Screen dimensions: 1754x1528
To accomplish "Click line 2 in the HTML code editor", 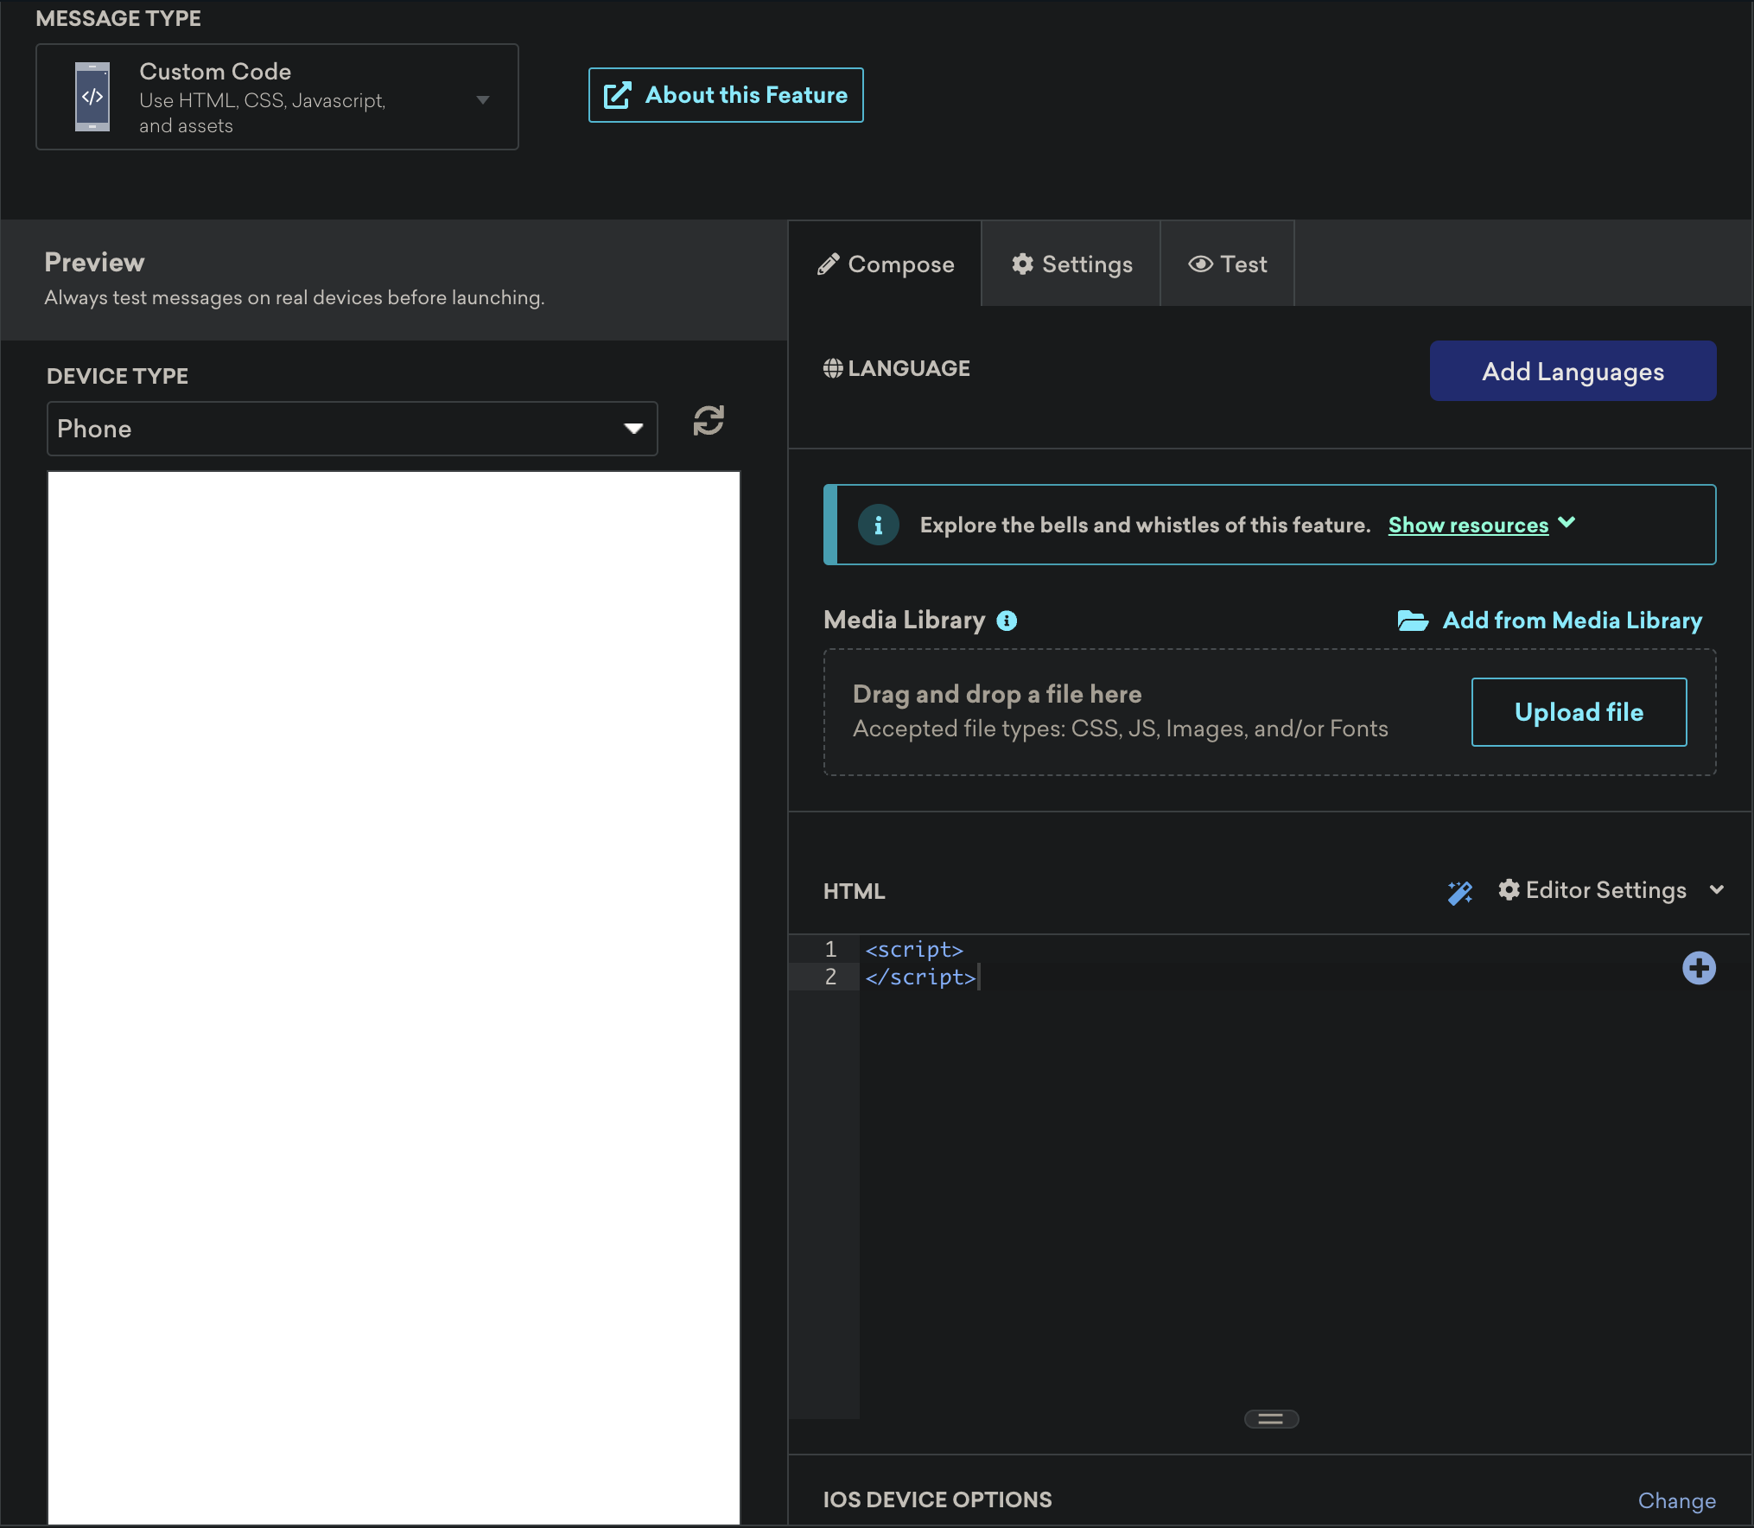I will coord(921,977).
